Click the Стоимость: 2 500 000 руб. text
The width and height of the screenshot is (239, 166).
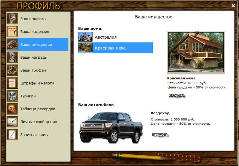(x=173, y=119)
